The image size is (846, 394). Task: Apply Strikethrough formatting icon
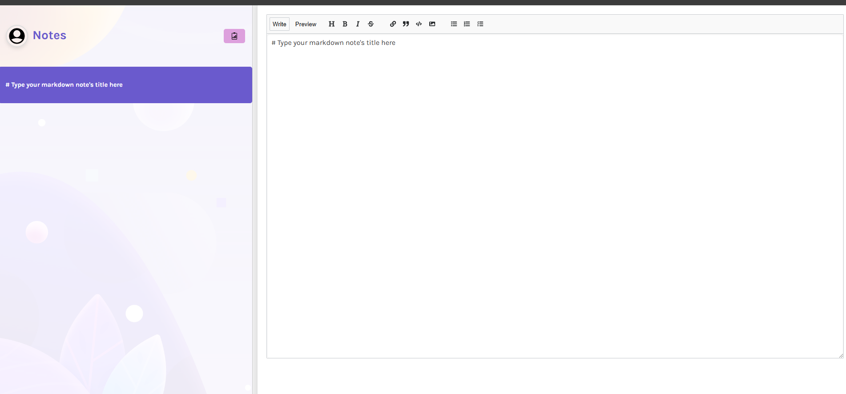point(371,24)
